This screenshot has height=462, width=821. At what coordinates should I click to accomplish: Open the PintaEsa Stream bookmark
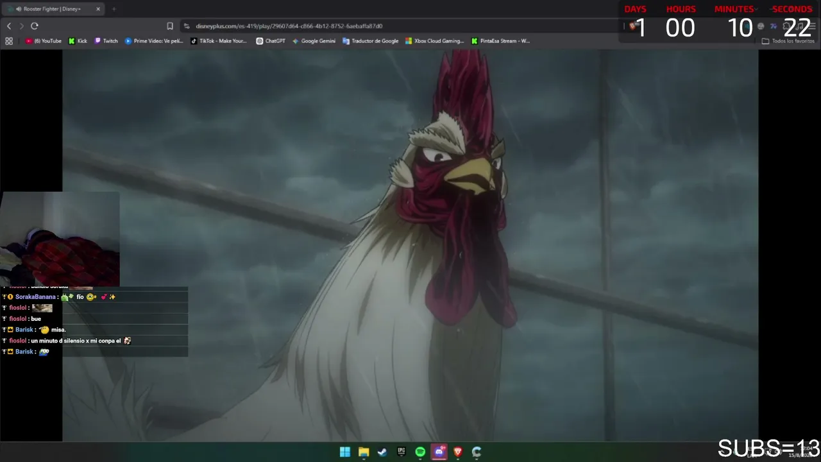click(500, 41)
